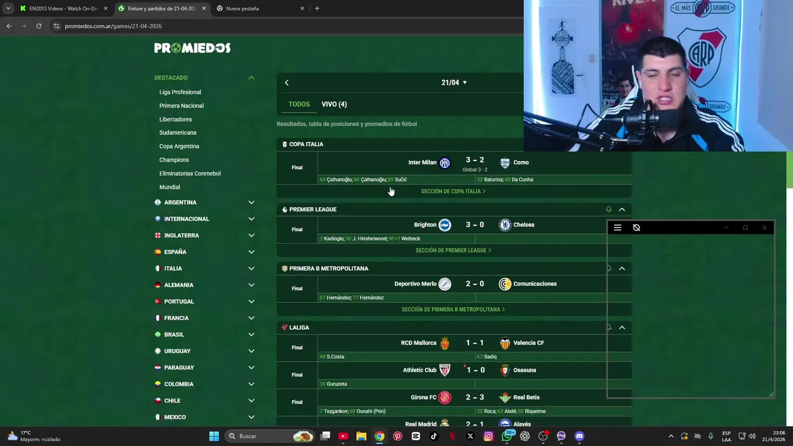Open Discord from the taskbar
The width and height of the screenshot is (793, 446).
point(579,436)
